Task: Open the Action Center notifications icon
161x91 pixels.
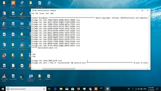Action: click(x=157, y=89)
